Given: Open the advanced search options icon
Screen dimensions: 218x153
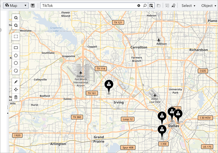Looking at the screenshot, I should (x=151, y=6).
